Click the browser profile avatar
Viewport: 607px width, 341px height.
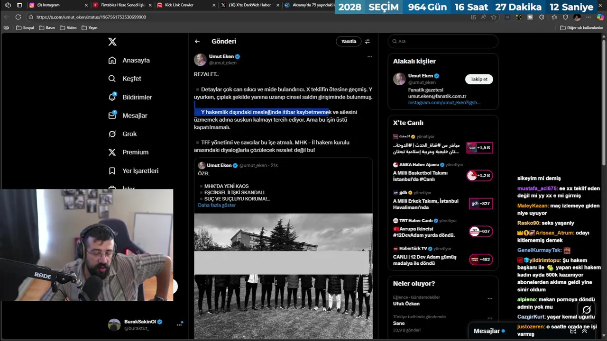[577, 17]
